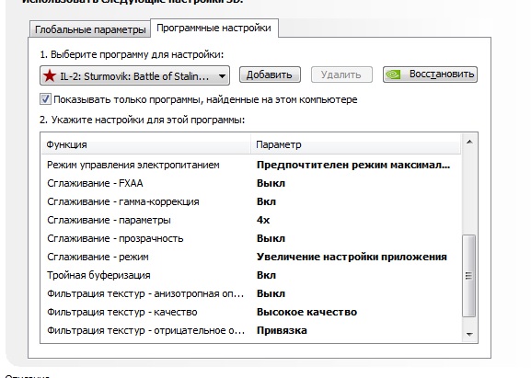Select the Режим управления электропитанием row
This screenshot has width=531, height=378.
(x=251, y=165)
